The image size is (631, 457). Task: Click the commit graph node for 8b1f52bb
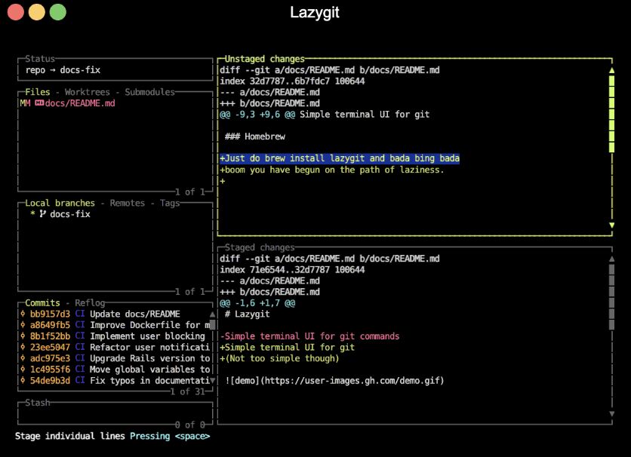tap(23, 336)
